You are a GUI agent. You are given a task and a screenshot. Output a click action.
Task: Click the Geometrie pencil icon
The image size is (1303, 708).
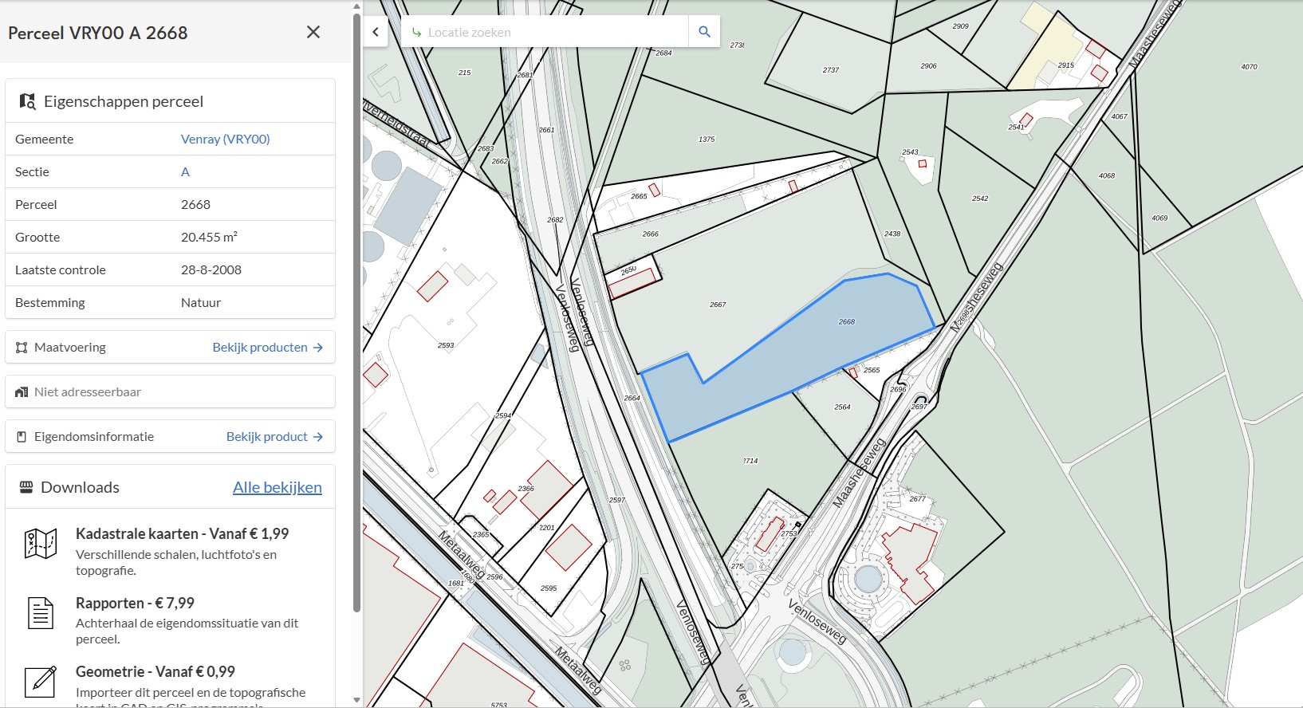(x=41, y=682)
